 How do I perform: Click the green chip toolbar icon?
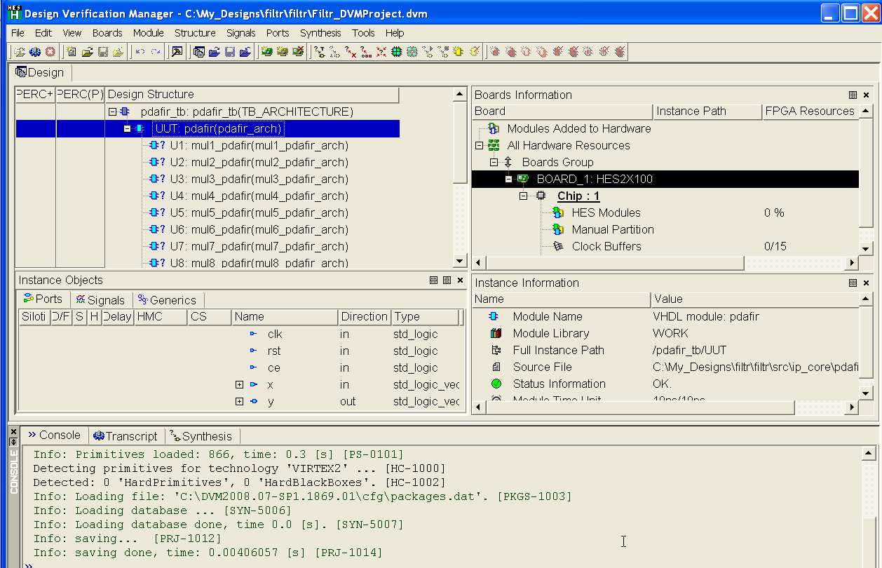click(397, 52)
